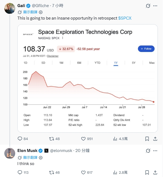The width and height of the screenshot is (163, 177).
Task: Show translation of Gali's post
Action: [30, 12]
